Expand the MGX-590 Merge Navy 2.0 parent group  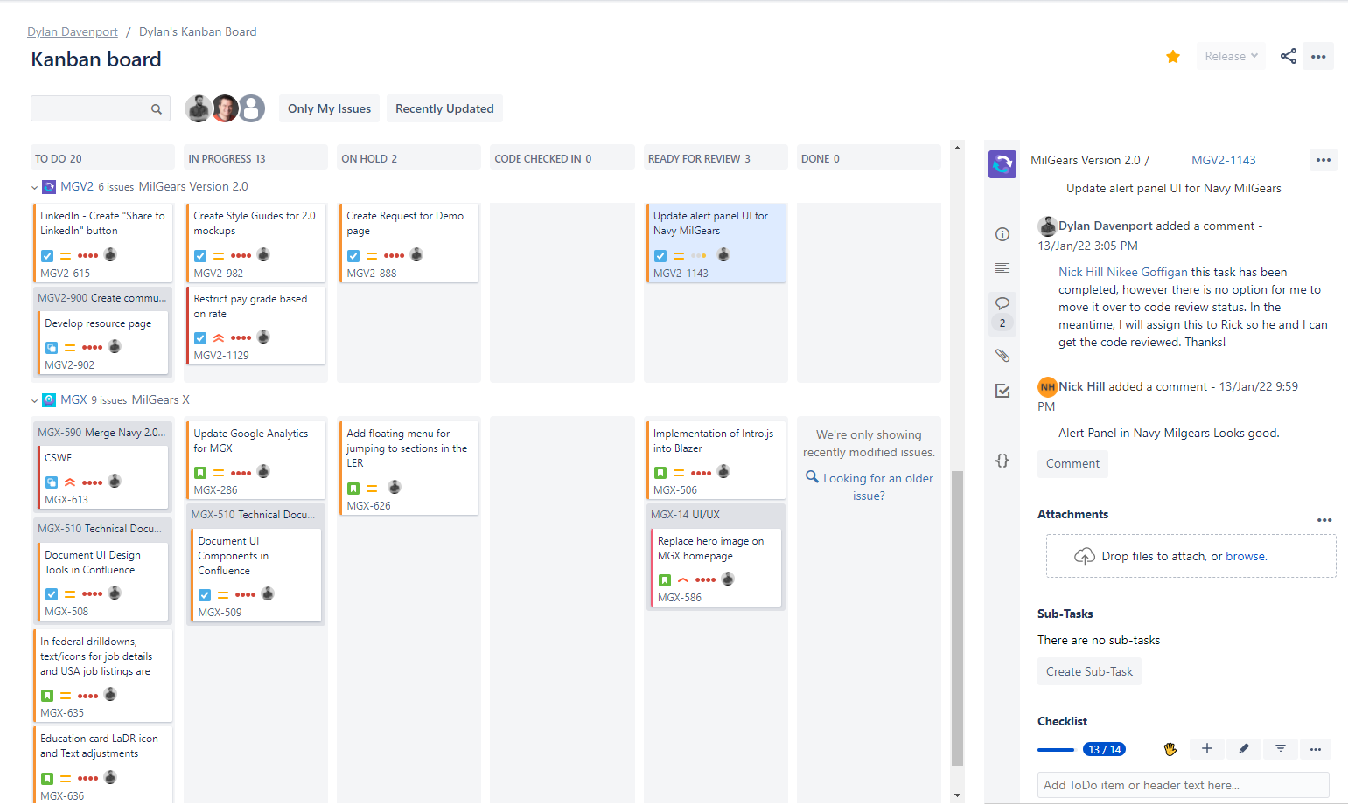[x=101, y=433]
